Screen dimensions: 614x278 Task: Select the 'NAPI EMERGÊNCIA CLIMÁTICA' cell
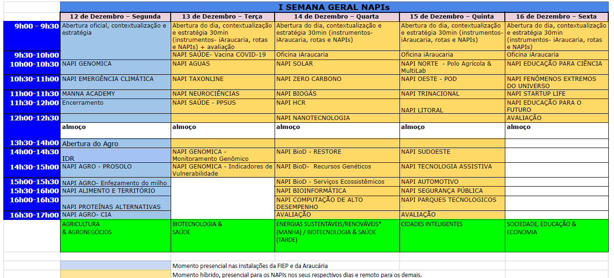[x=116, y=82]
